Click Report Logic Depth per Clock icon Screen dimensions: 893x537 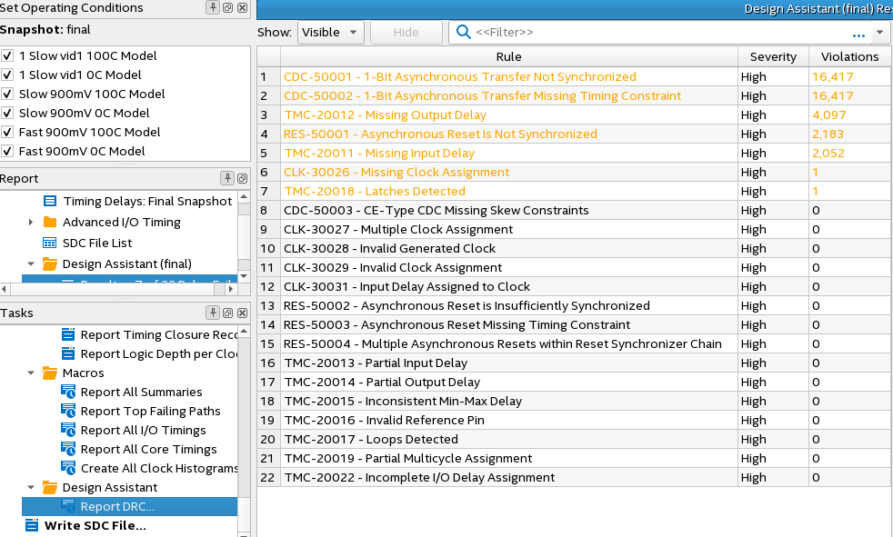68,353
